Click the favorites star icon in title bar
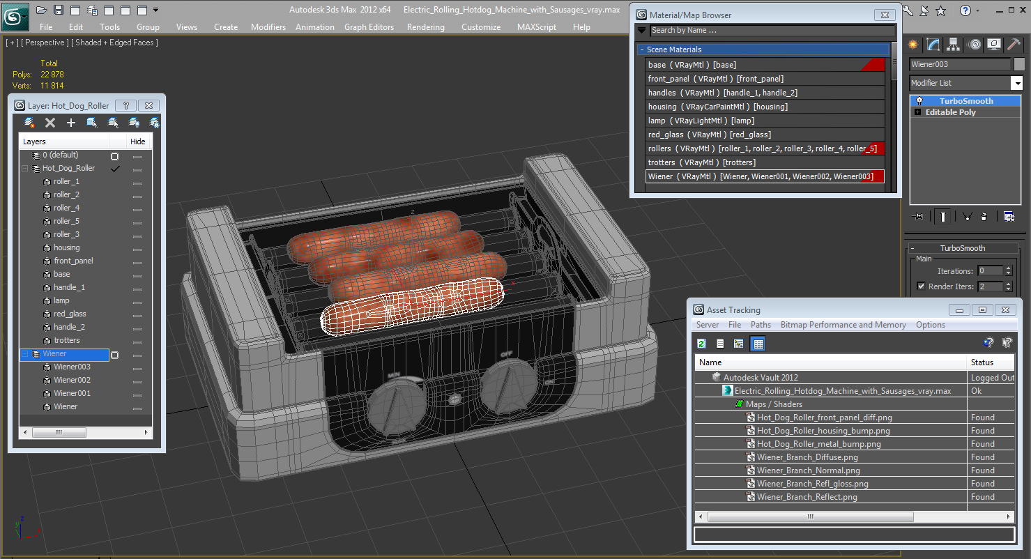 click(941, 10)
